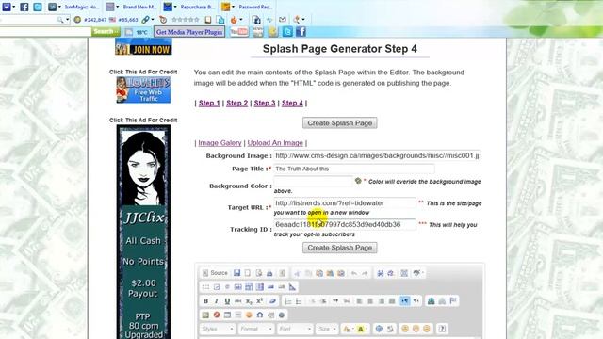Open the Text Color picker

(x=348, y=329)
